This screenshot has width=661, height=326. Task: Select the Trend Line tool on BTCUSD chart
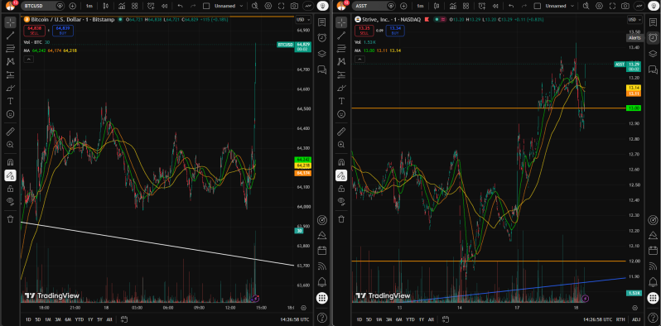[11, 36]
